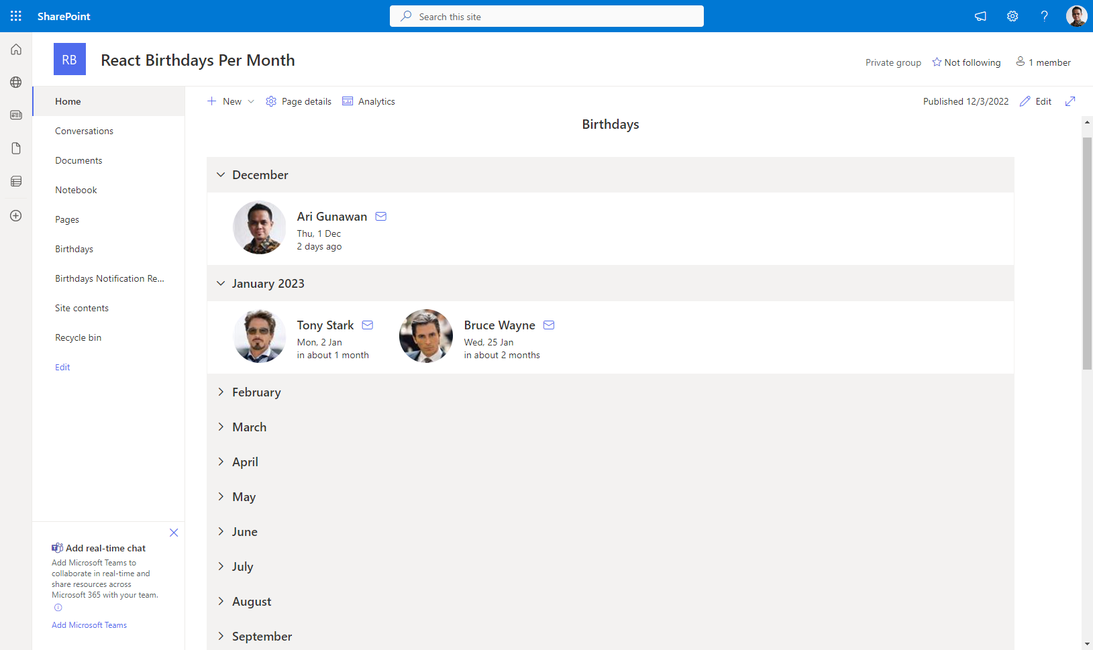Click Bruce Wayne profile photo
This screenshot has width=1093, height=650.
[x=426, y=336]
